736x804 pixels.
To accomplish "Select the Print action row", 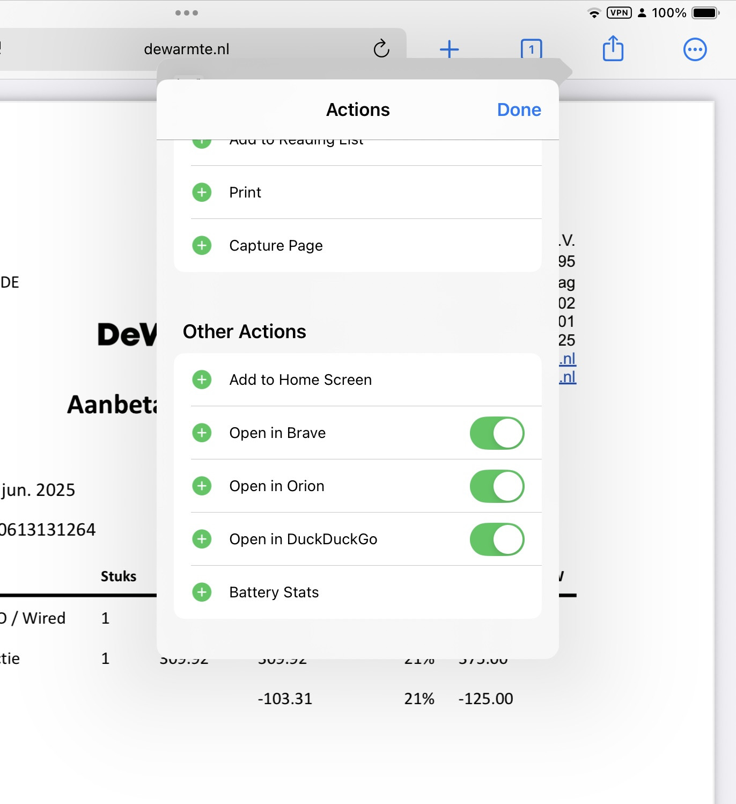I will 245,192.
